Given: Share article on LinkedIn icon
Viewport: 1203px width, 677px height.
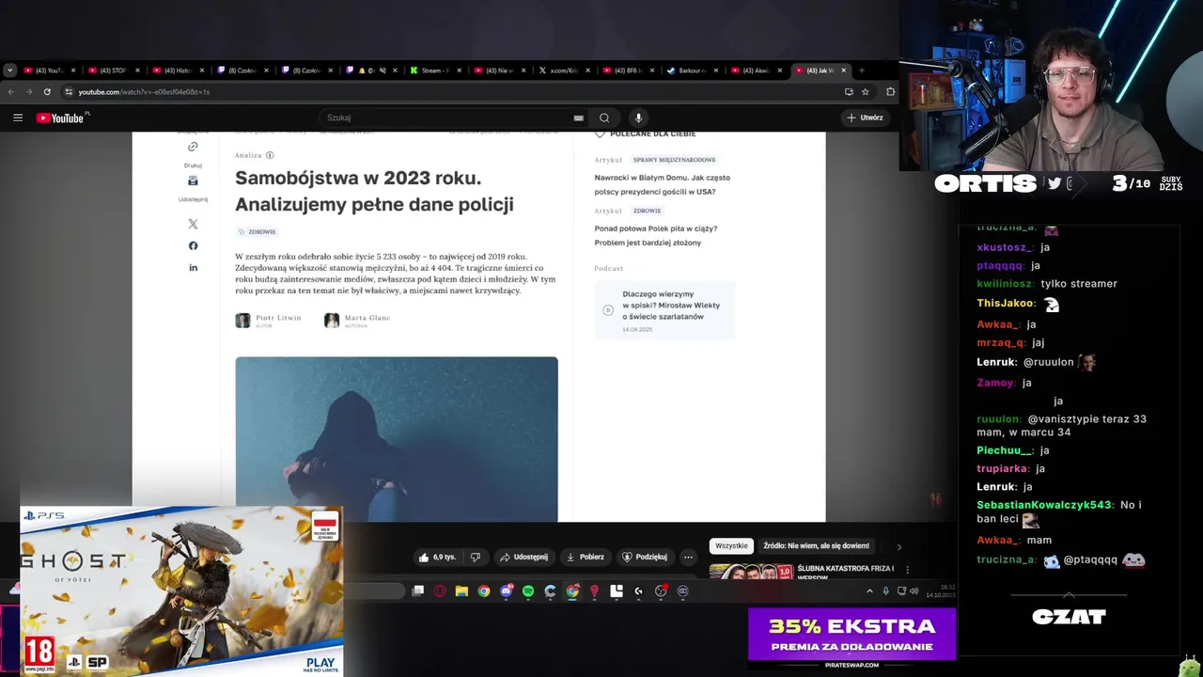Looking at the screenshot, I should coord(193,268).
